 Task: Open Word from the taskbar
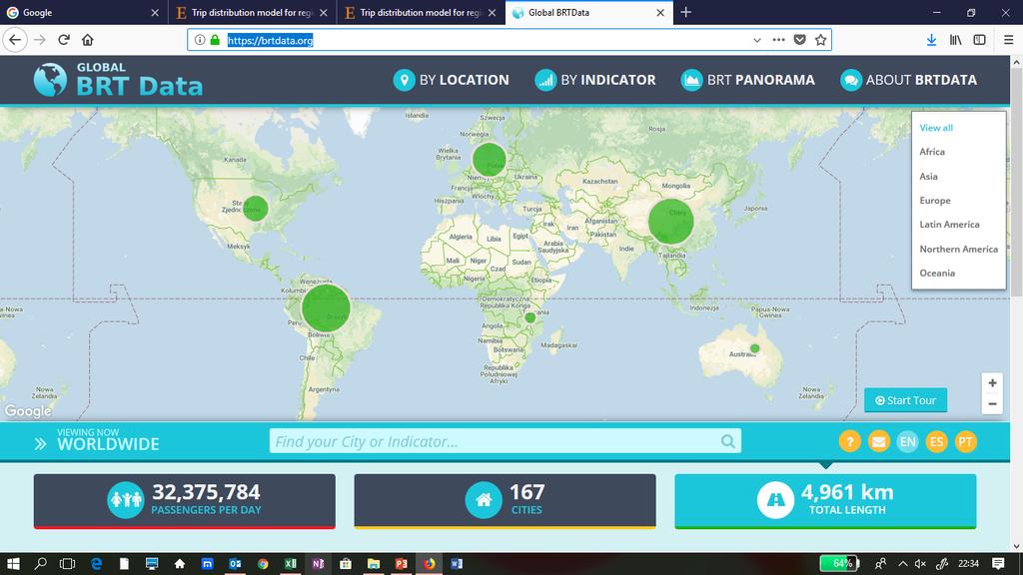click(457, 563)
